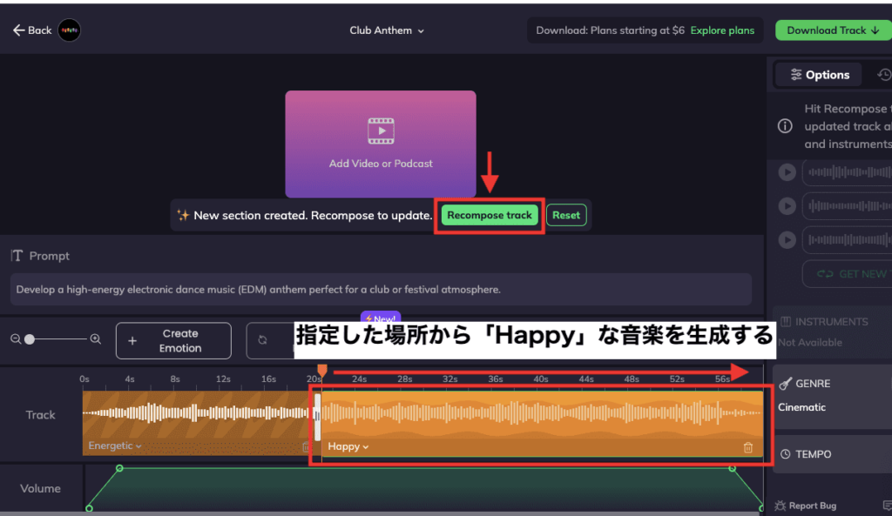Open the INSTRUMENTS section
The height and width of the screenshot is (516, 892).
(832, 322)
